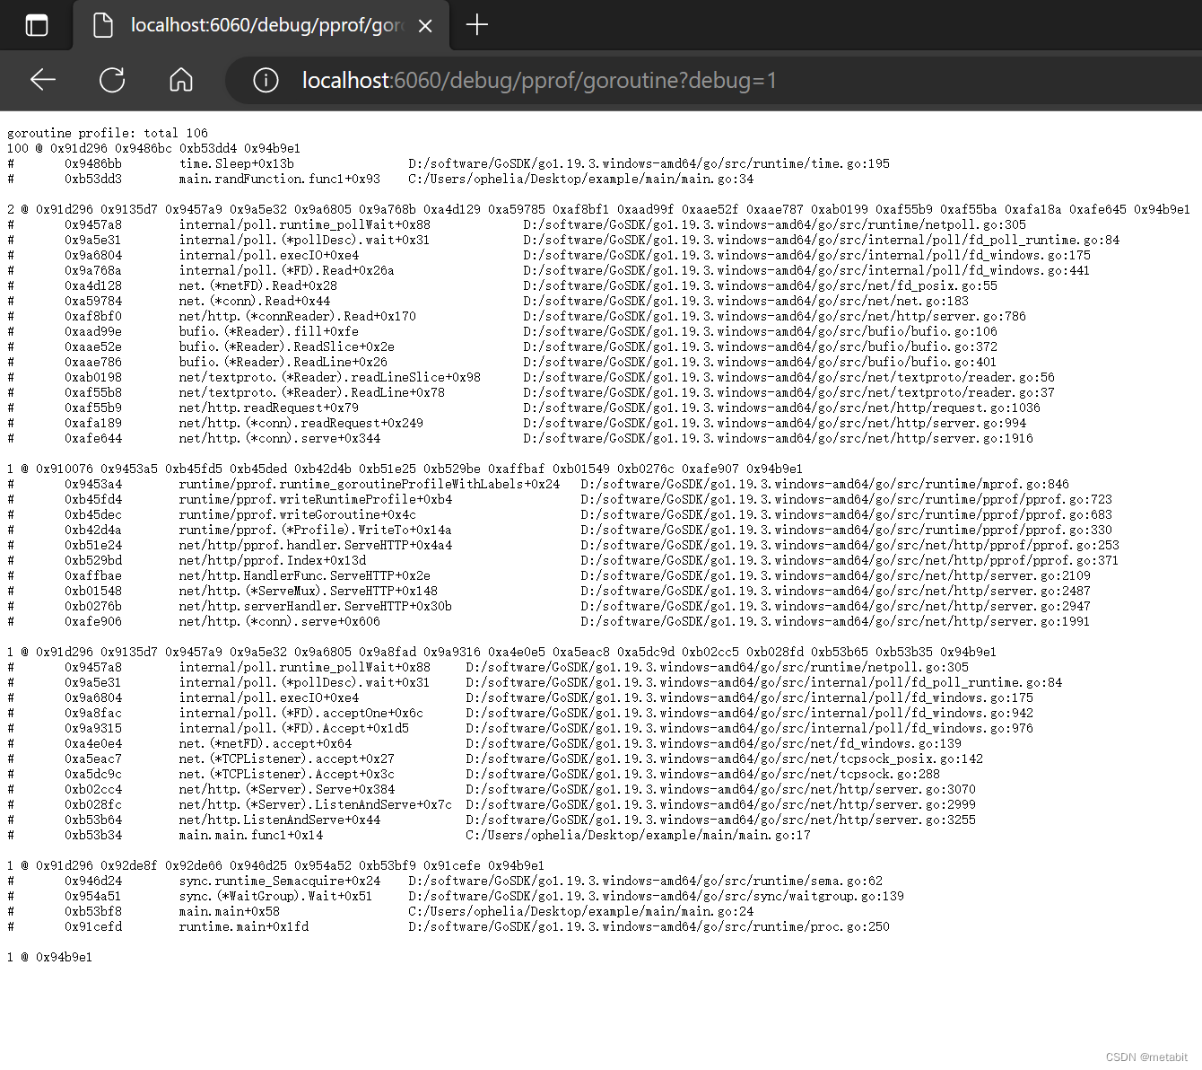This screenshot has width=1202, height=1070.
Task: Click 'net/http.(*Server).Serve+0x384' entry
Action: 286,789
